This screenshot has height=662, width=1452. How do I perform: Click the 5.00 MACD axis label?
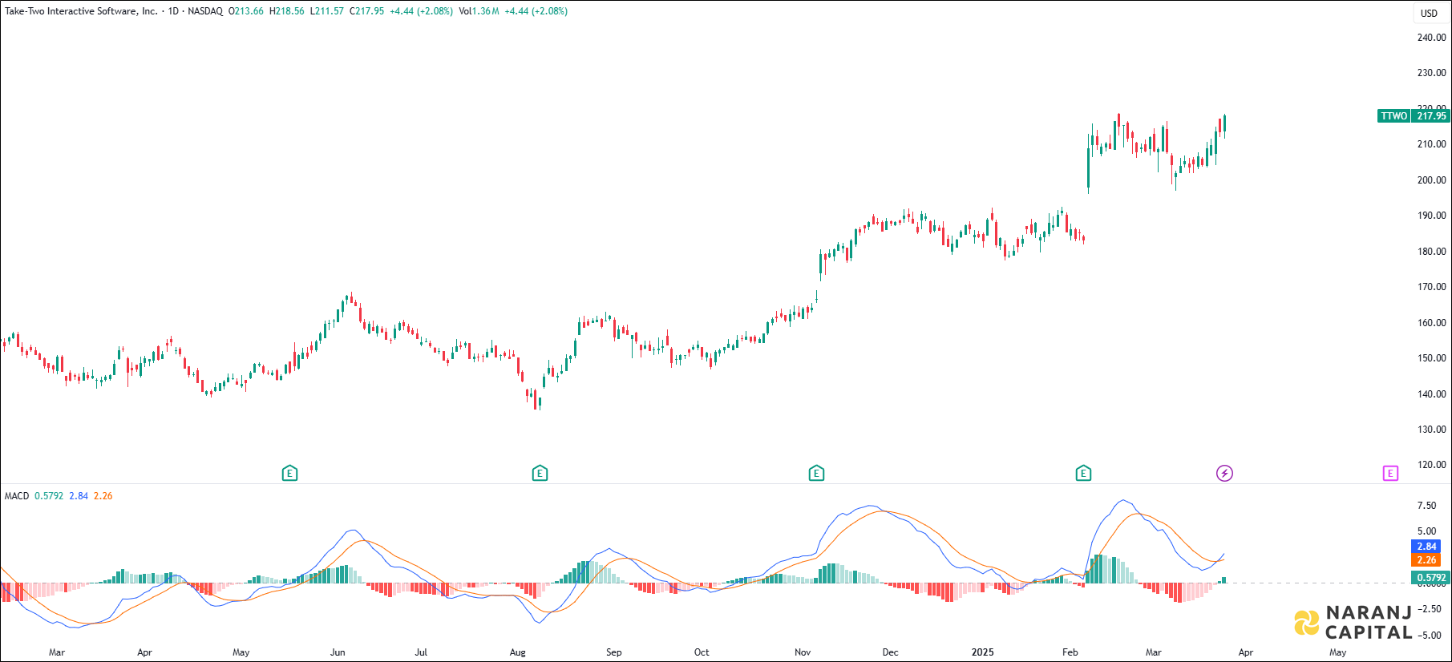[1427, 531]
